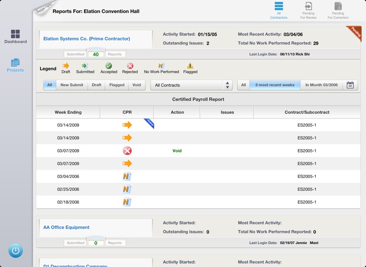The height and width of the screenshot is (267, 366).
Task: Filter by New Submit
Action: (72, 85)
